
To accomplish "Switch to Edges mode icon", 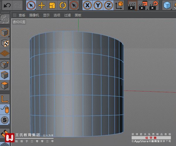I will point(5,75).
